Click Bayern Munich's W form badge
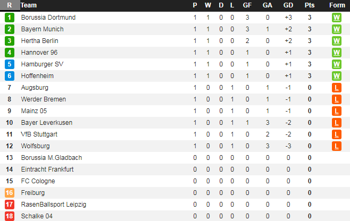Image resolution: width=350 pixels, height=221 pixels. pyautogui.click(x=336, y=29)
